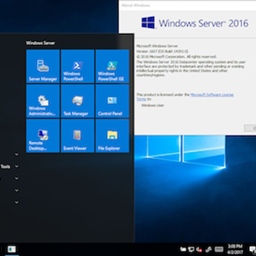
Task: Launch the Windows PowerShell tile
Action: [77, 66]
